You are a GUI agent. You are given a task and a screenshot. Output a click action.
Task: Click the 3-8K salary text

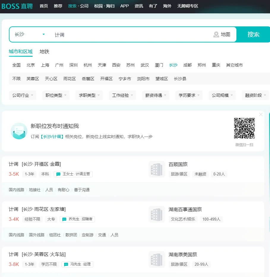click(14, 265)
